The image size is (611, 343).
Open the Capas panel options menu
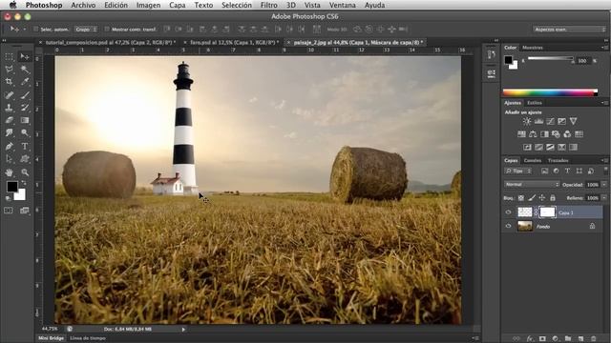click(604, 160)
